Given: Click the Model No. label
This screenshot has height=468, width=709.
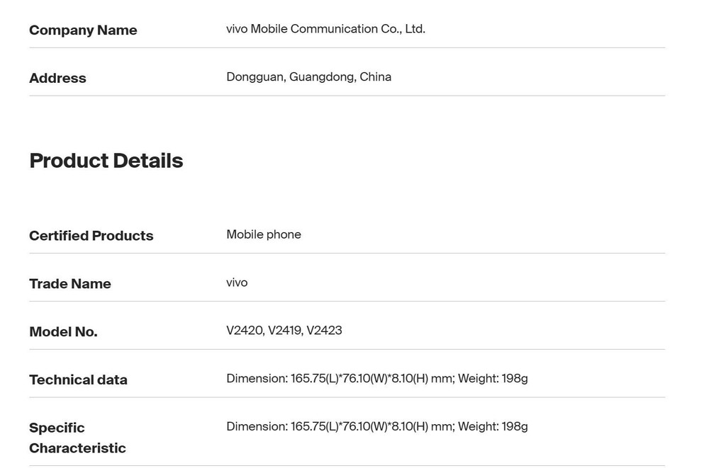Looking at the screenshot, I should [x=63, y=331].
